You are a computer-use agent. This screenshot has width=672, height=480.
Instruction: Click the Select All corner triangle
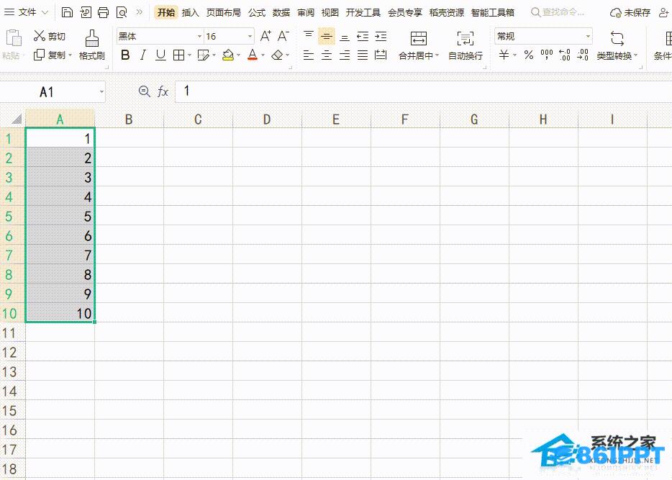(16, 119)
